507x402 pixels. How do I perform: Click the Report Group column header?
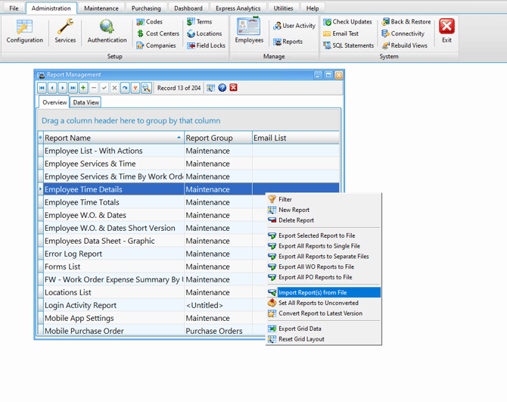click(x=217, y=138)
